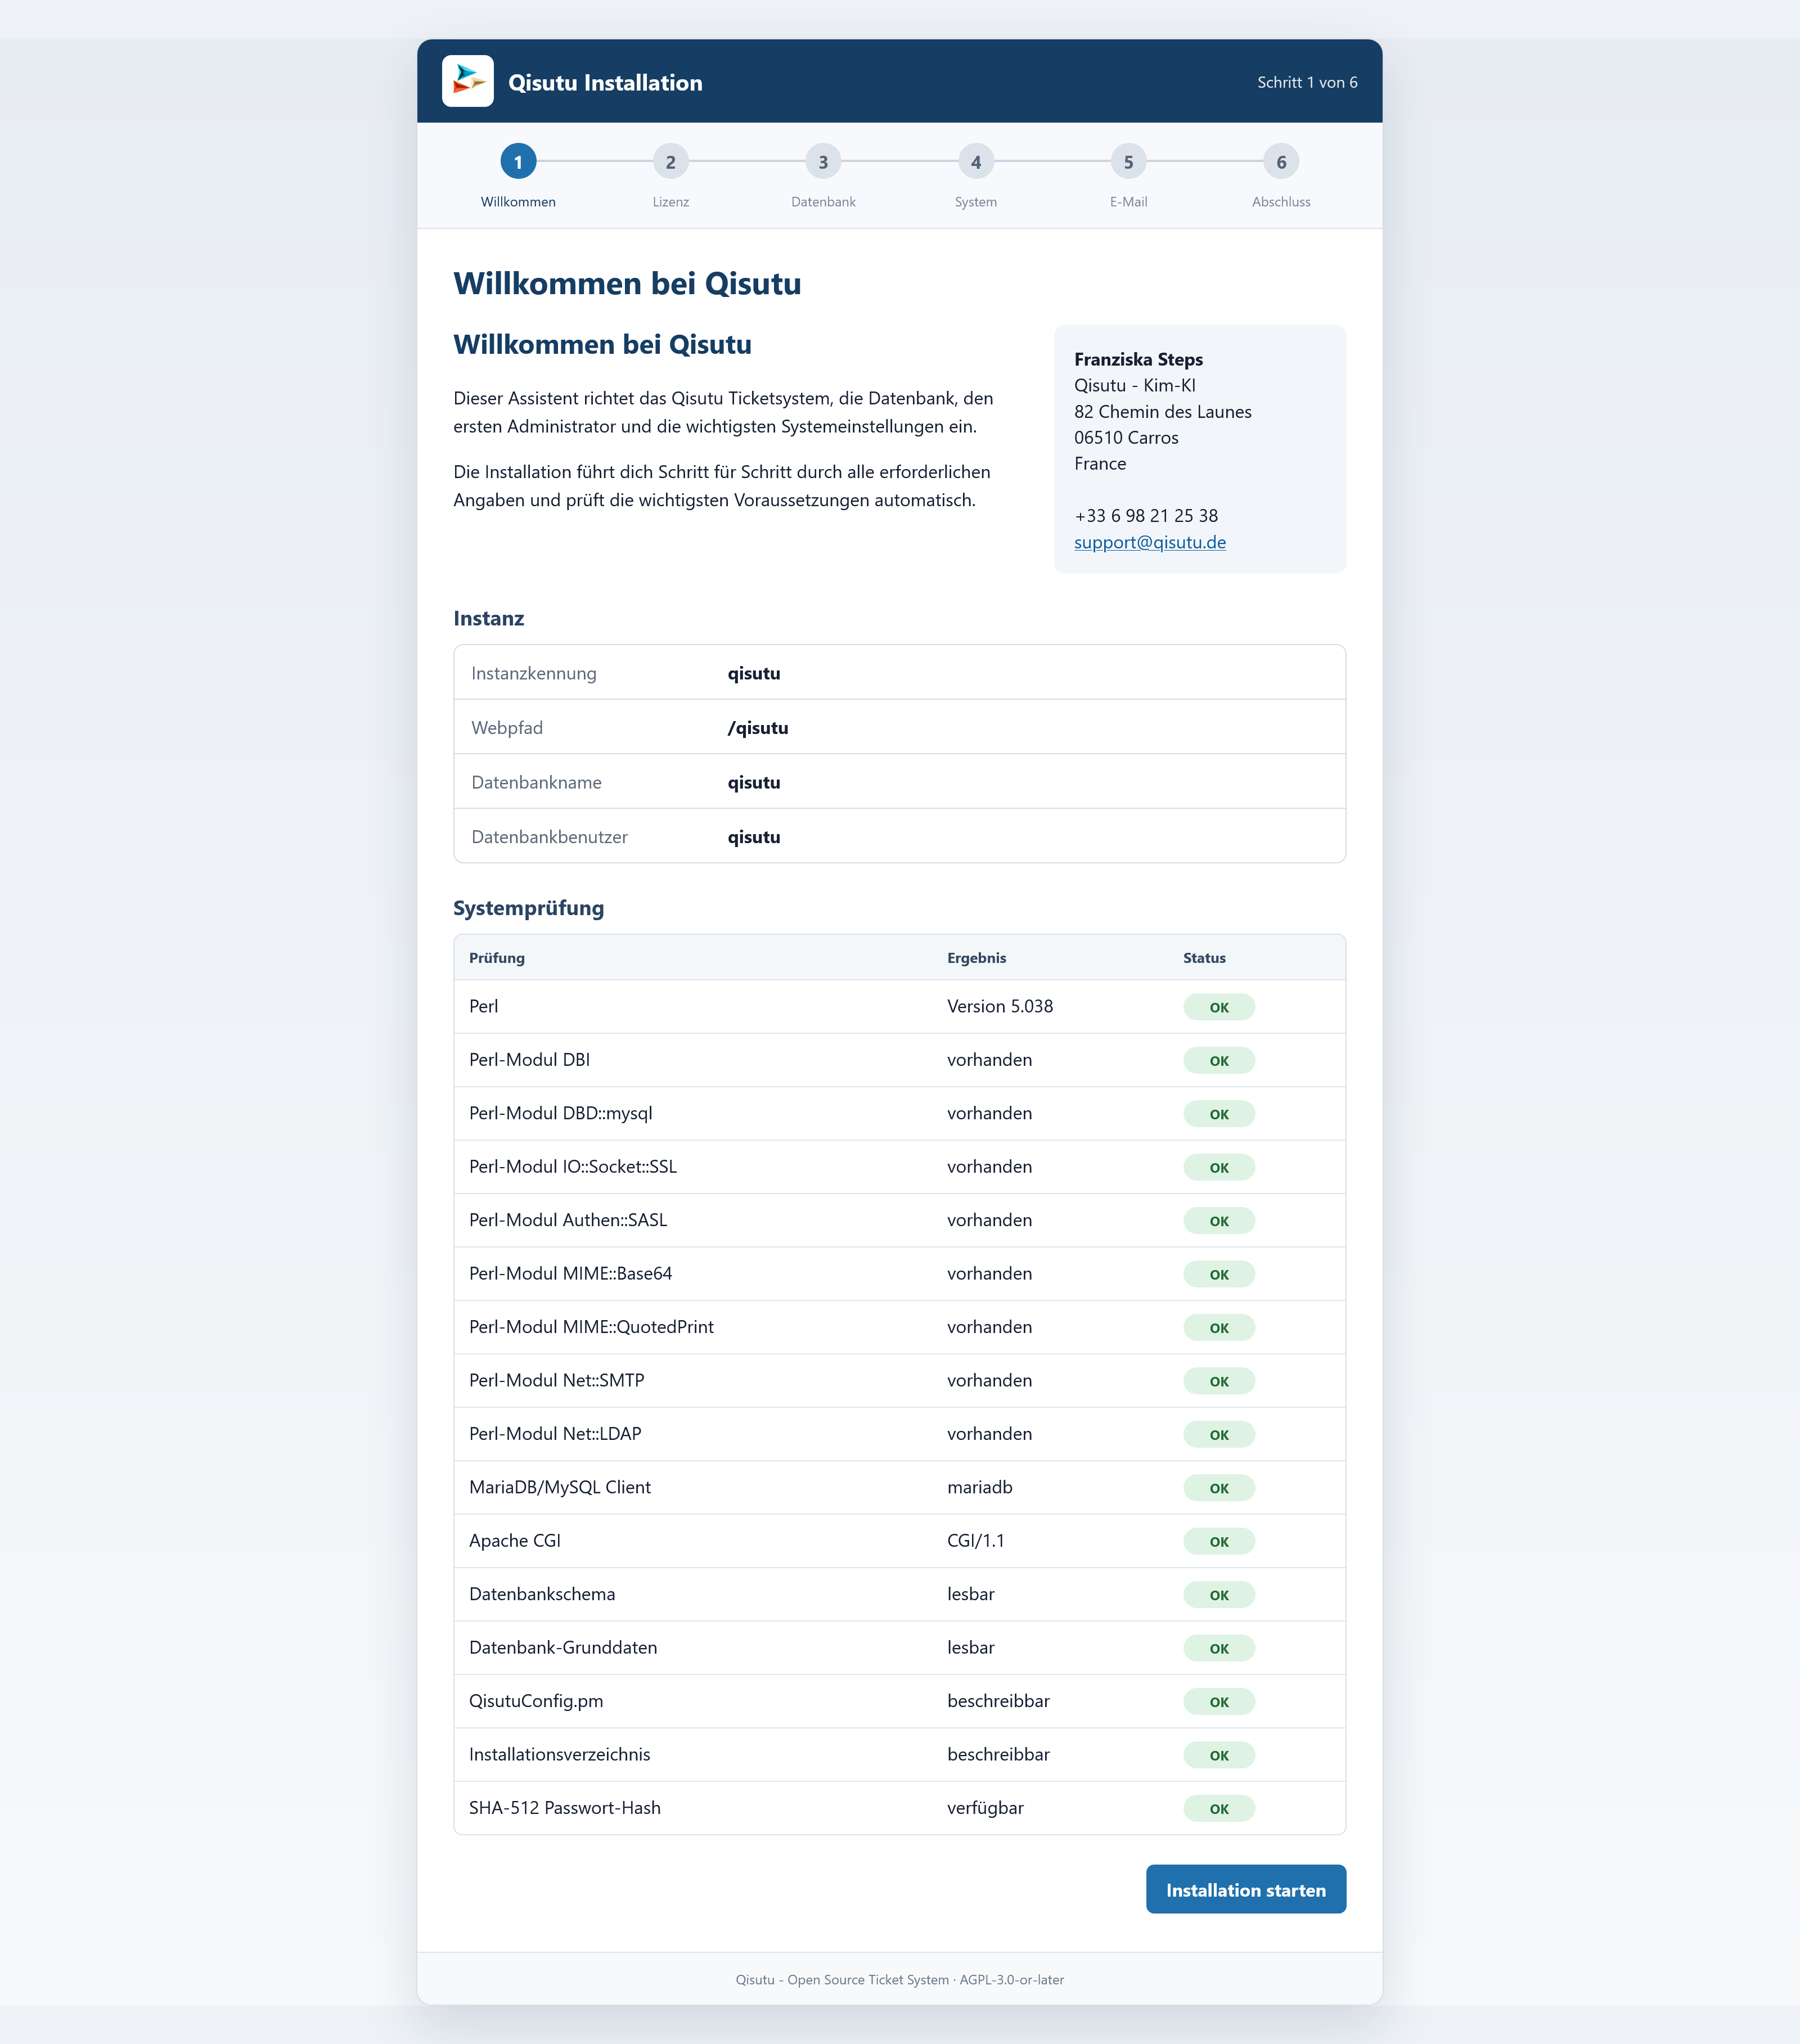Click OK badge for Apache CGI
1800x2044 pixels.
click(x=1219, y=1541)
